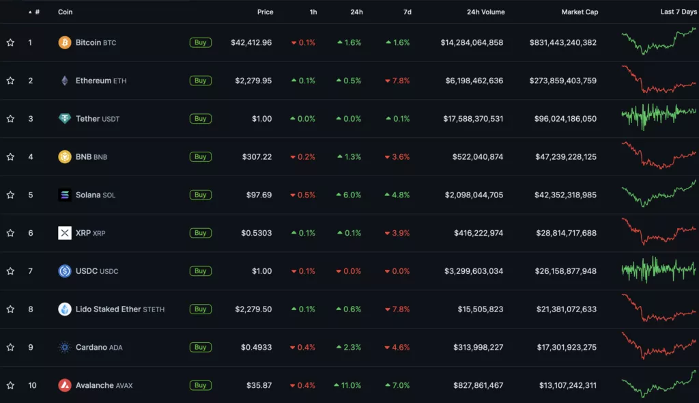This screenshot has width=699, height=403.
Task: Click the Ethereum coin logo icon
Action: coord(65,81)
